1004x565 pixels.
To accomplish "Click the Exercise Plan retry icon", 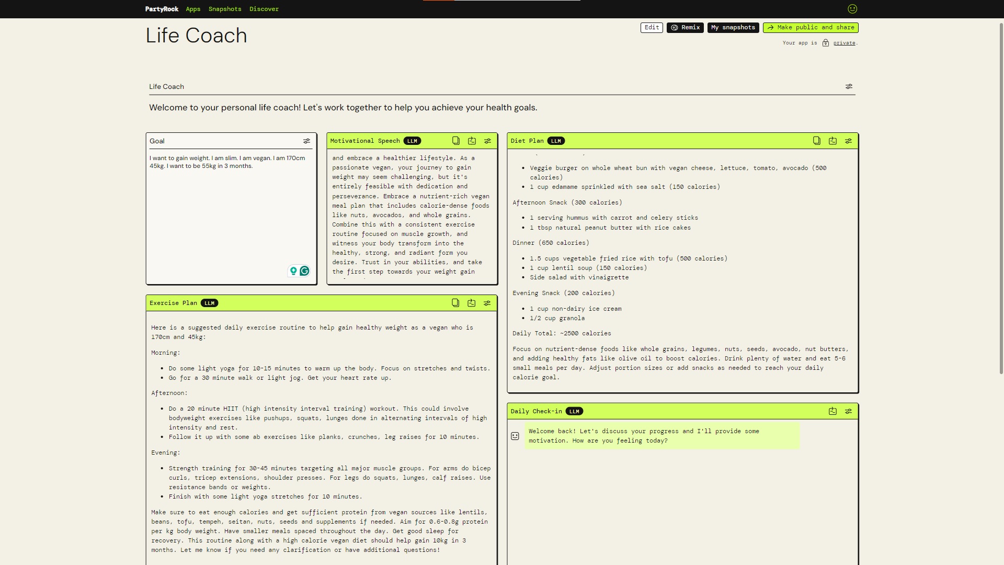I will coord(471,303).
